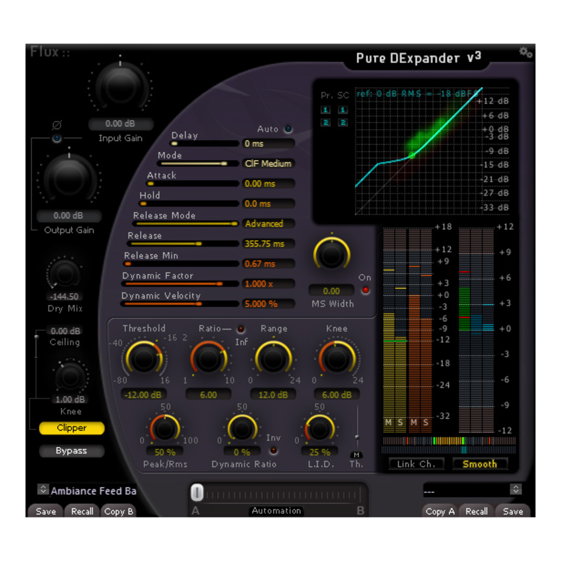
Task: Click the Output Gain knob
Action: pos(69,179)
